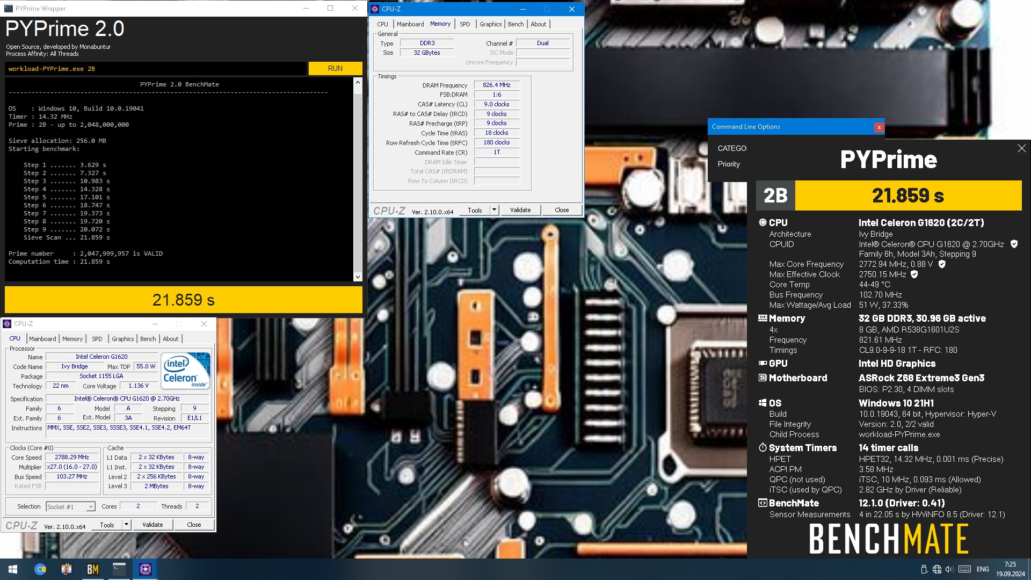Viewport: 1031px width, 580px height.
Task: Click Close button in bottom CPU-Z window
Action: (194, 525)
